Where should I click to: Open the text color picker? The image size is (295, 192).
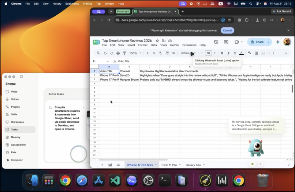coord(242,53)
